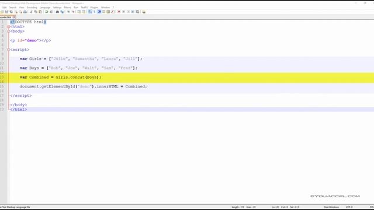The image size is (374, 210).
Task: Click the highlighted 'var Combined' line
Action: tap(60, 78)
